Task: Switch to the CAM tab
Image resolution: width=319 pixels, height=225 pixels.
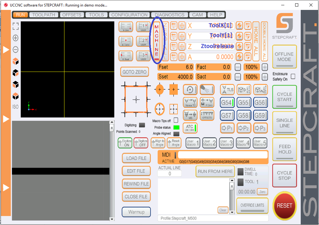Action: pos(197,15)
